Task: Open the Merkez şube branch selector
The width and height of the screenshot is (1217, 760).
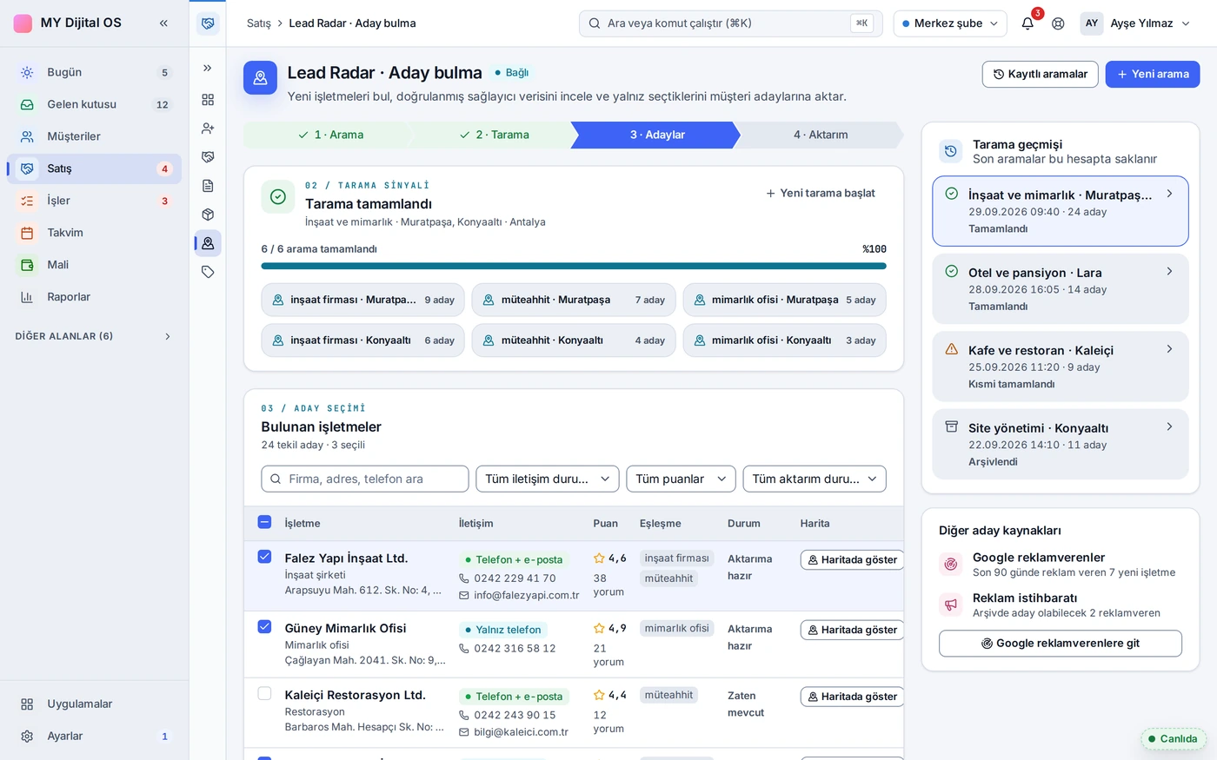Action: point(950,23)
